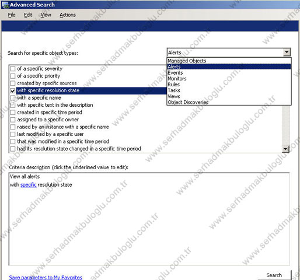Screen dimensions: 300x280
Task: Check "last modified by a specific user"
Action: point(13,134)
